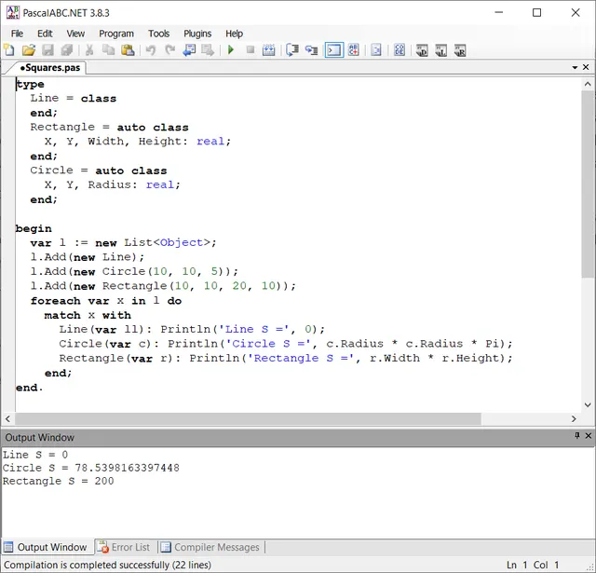Click the 'foreach var x in l do' line
The width and height of the screenshot is (596, 573).
(106, 301)
